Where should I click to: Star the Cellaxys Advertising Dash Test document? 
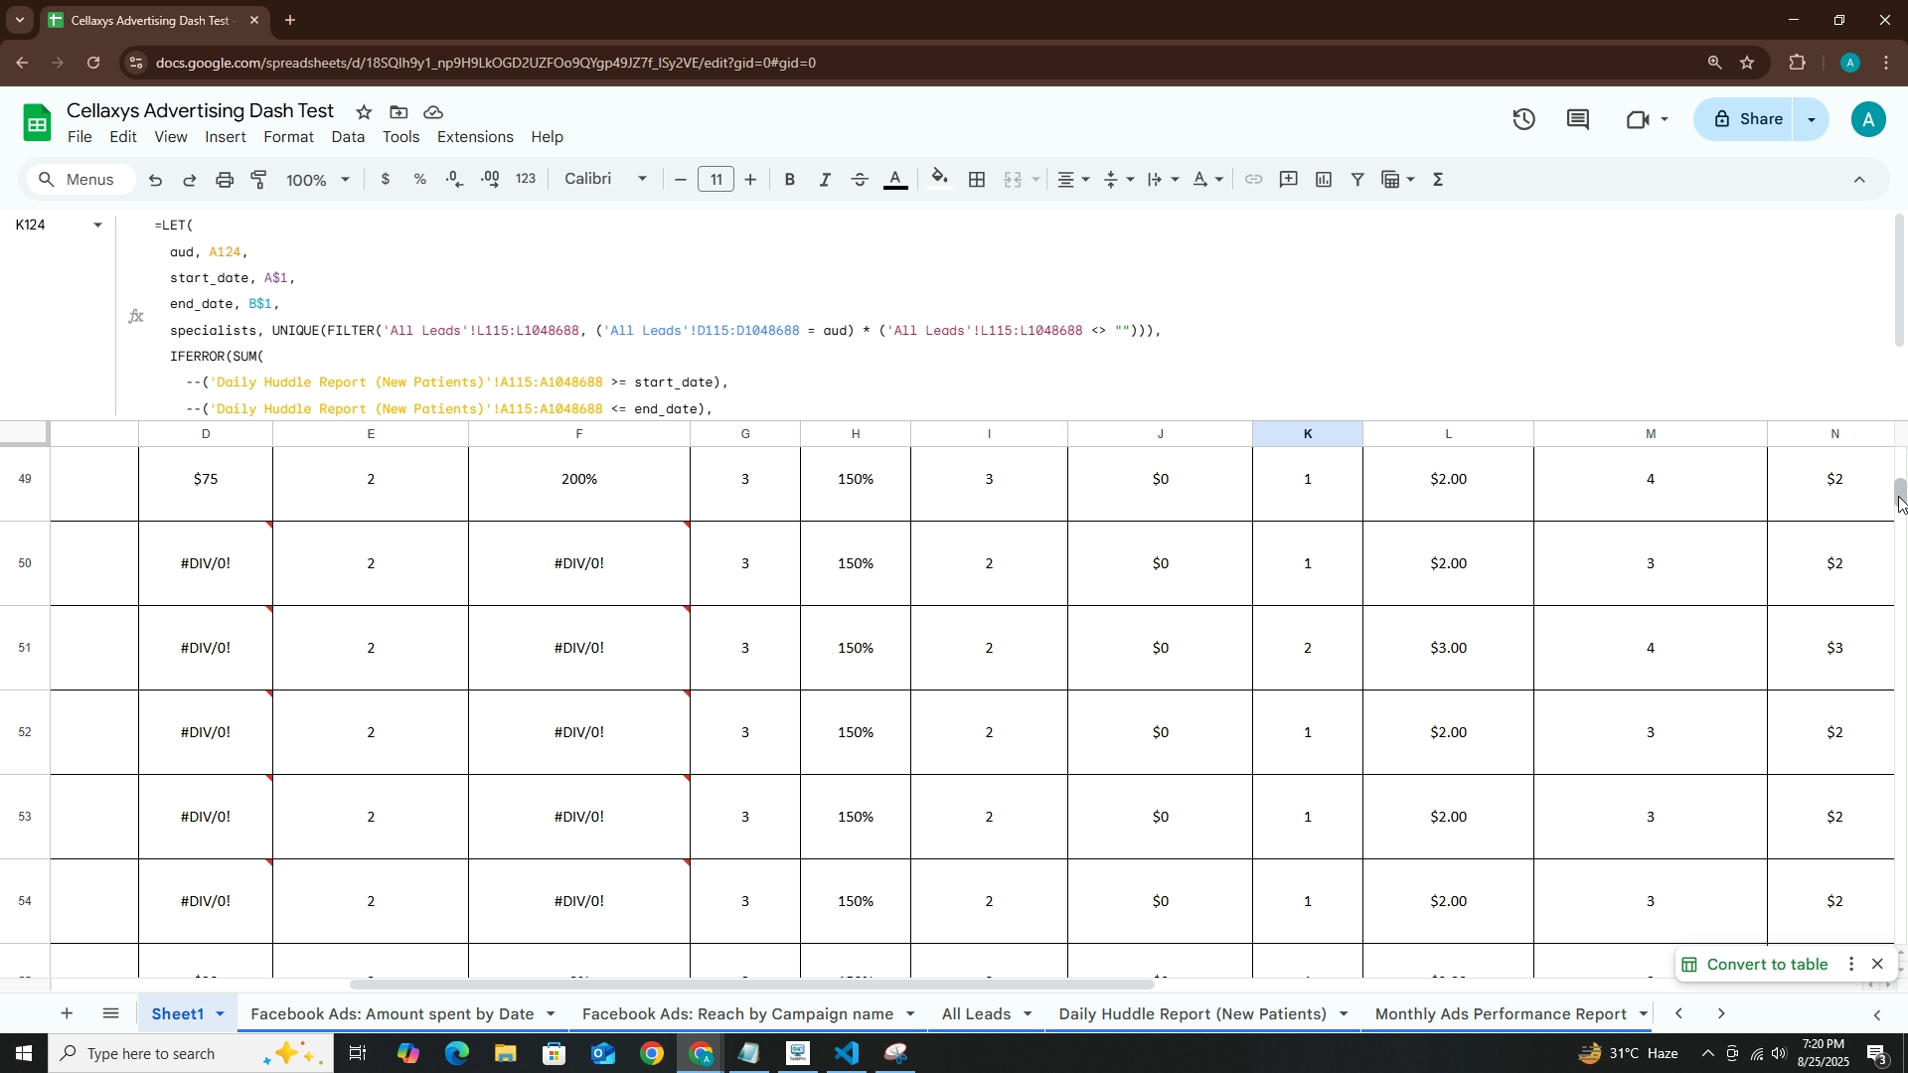click(364, 112)
